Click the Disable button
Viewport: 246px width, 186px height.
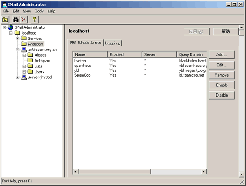(x=222, y=95)
